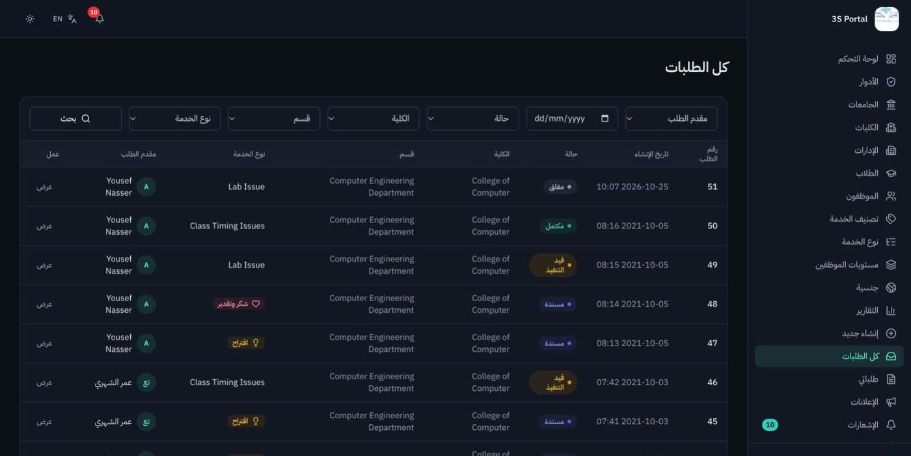Click the مسندة badge in row 48
Screen dimensions: 911x456
(558, 304)
